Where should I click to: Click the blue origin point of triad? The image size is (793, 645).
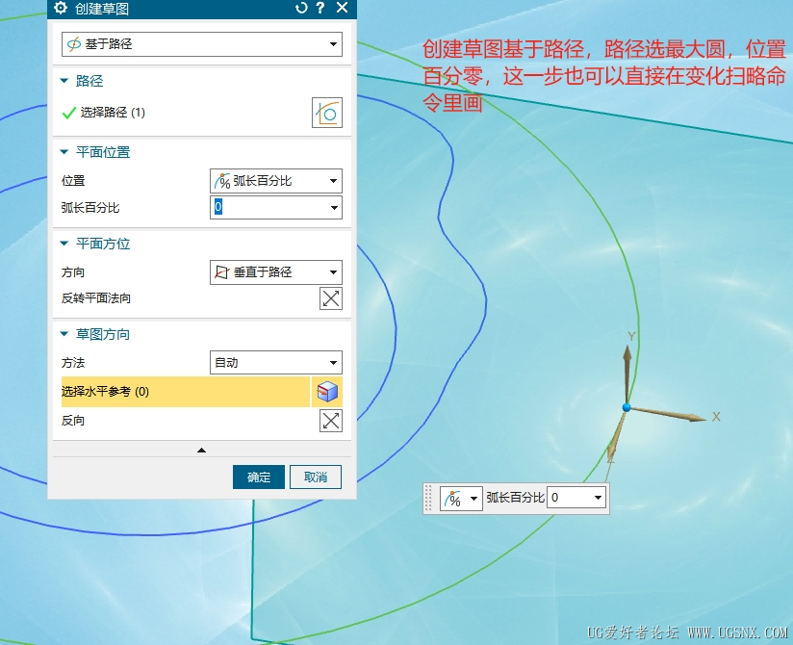[x=627, y=408]
